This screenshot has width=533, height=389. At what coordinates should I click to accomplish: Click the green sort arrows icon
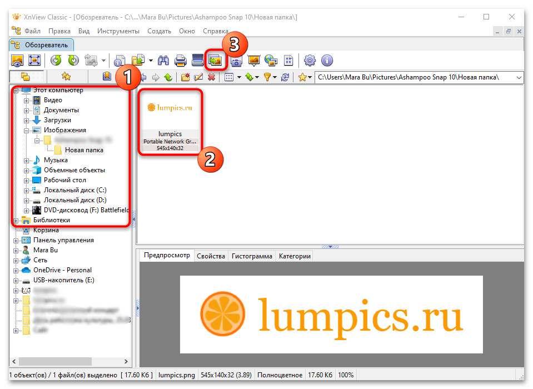click(x=250, y=77)
